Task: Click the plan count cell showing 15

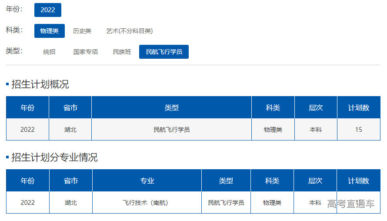Action: tap(358, 130)
